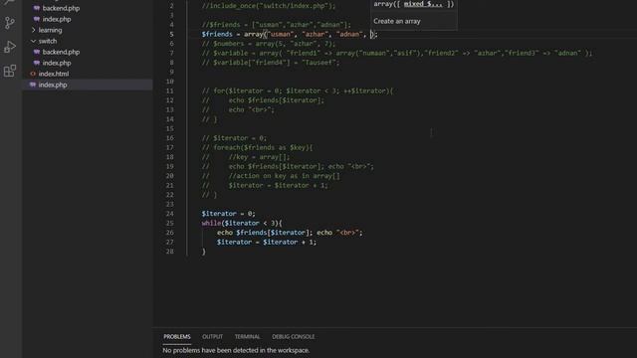Open index.php inside the switch folder

point(57,63)
